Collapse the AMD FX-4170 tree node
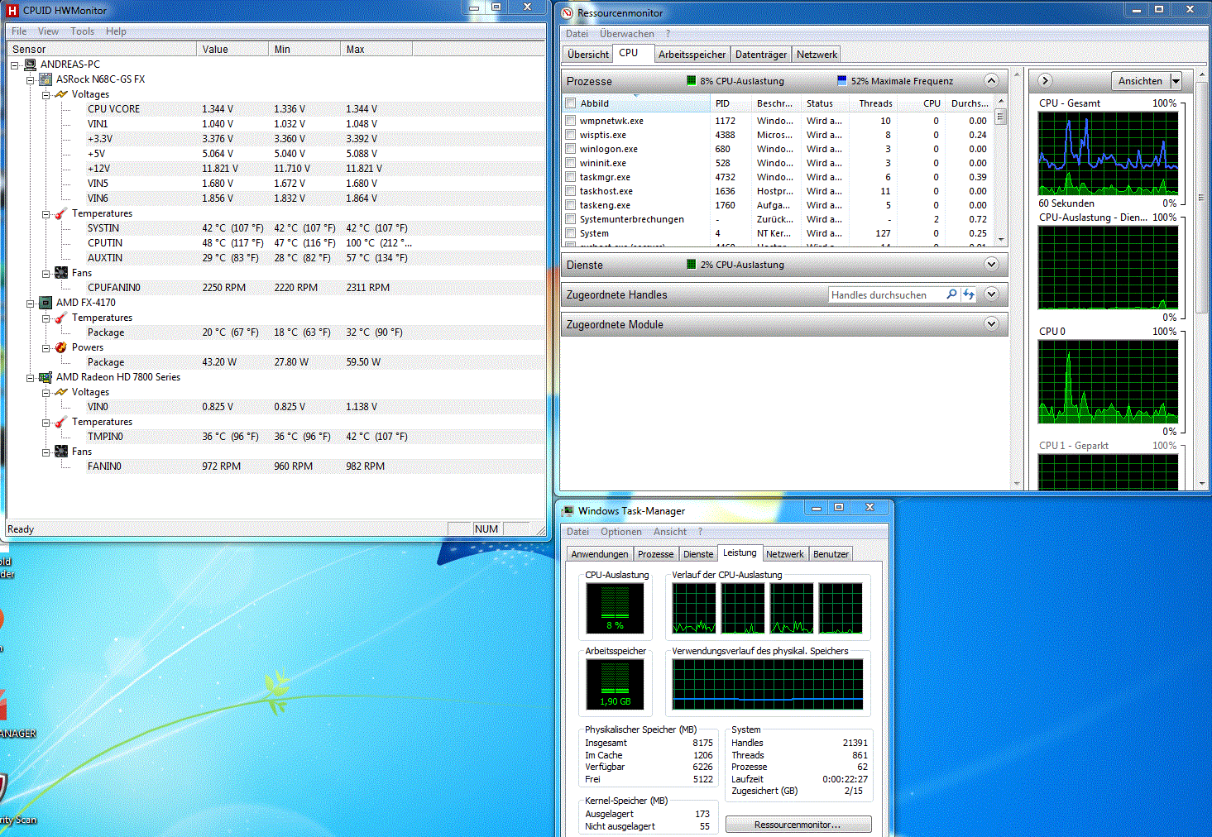The image size is (1212, 837). click(31, 303)
